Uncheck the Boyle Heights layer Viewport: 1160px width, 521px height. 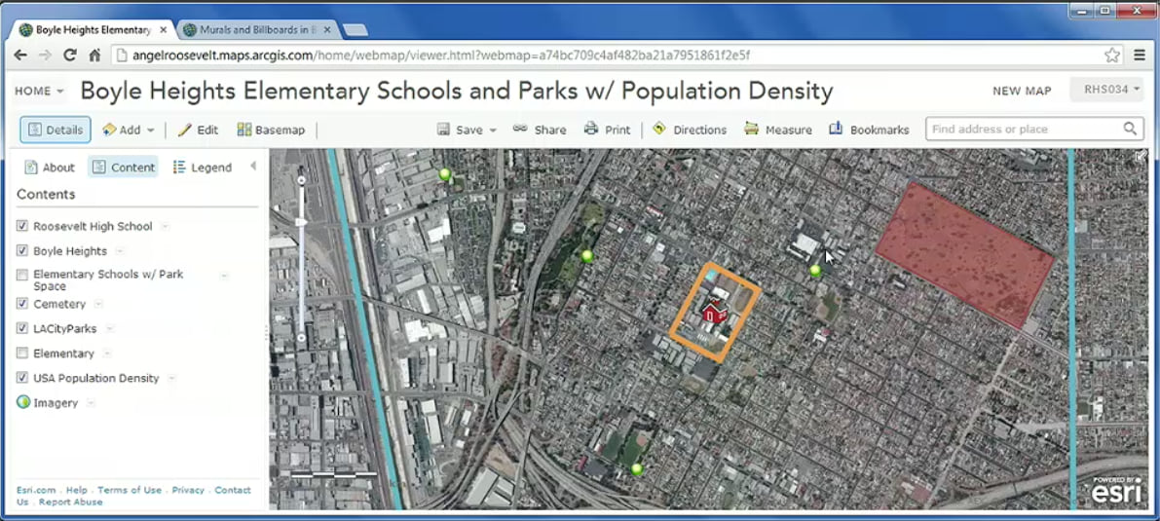[22, 250]
